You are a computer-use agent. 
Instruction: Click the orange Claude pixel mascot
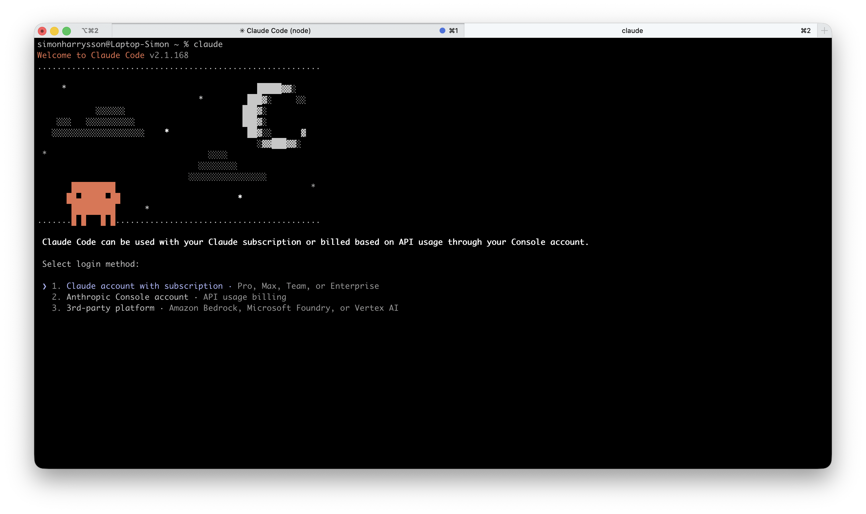(93, 204)
